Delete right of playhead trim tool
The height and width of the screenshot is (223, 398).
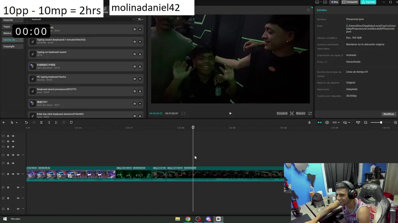pos(56,122)
